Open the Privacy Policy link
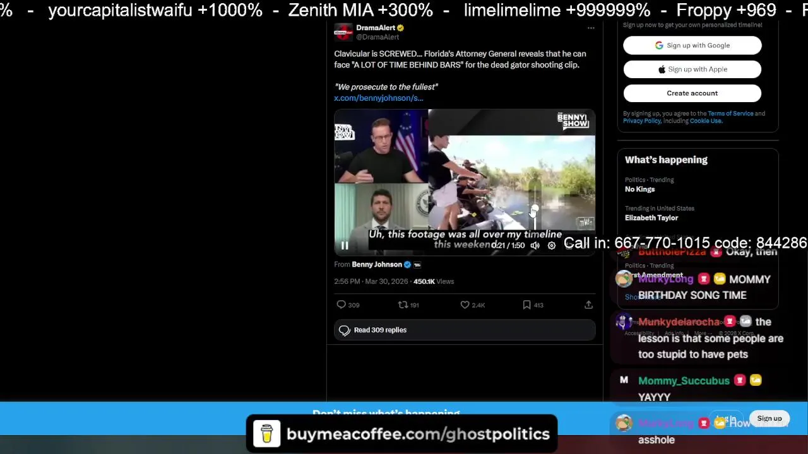This screenshot has height=454, width=808. click(641, 121)
